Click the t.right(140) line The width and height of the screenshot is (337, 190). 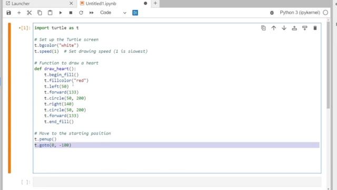click(x=59, y=104)
